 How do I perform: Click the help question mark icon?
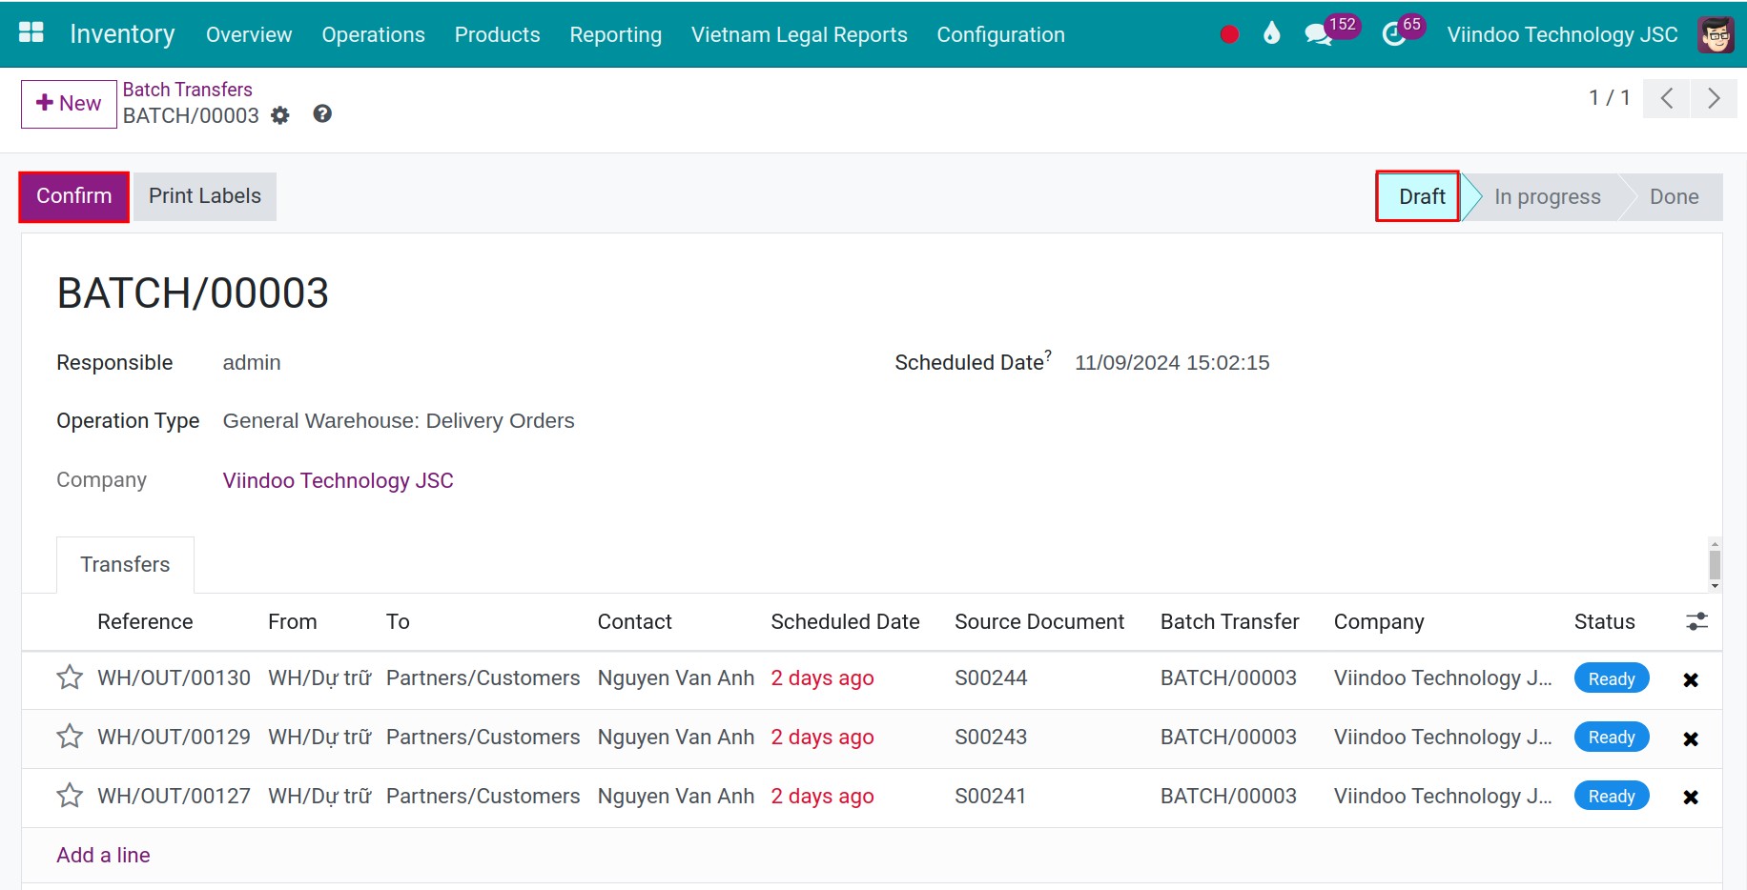pos(322,113)
